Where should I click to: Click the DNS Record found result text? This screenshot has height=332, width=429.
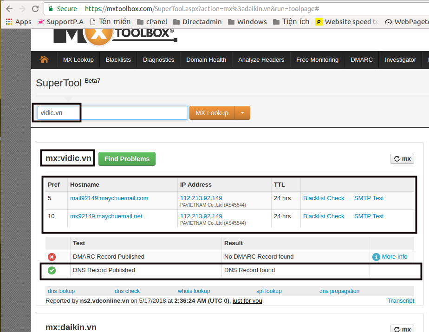coord(249,270)
